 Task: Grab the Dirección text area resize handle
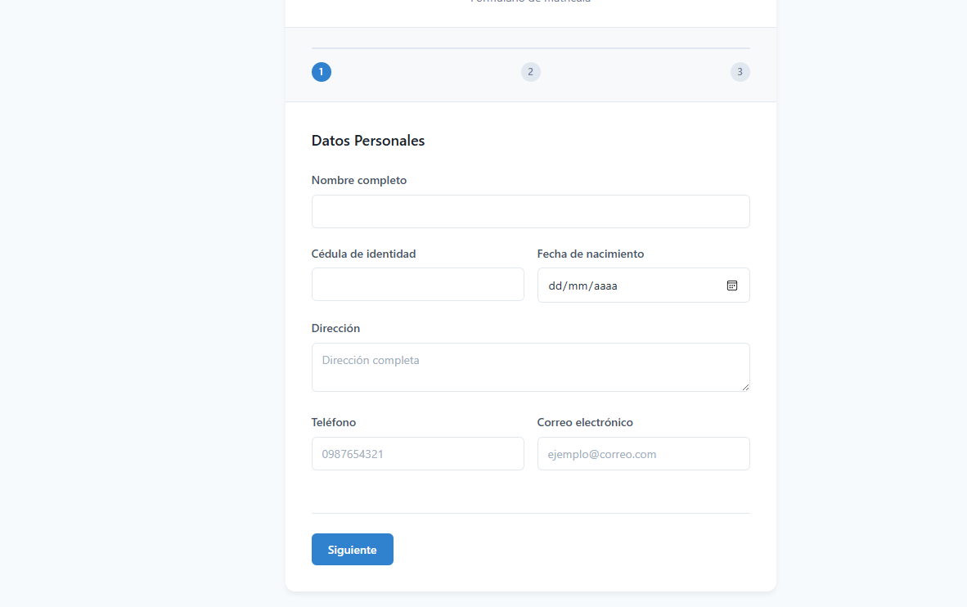tap(745, 387)
